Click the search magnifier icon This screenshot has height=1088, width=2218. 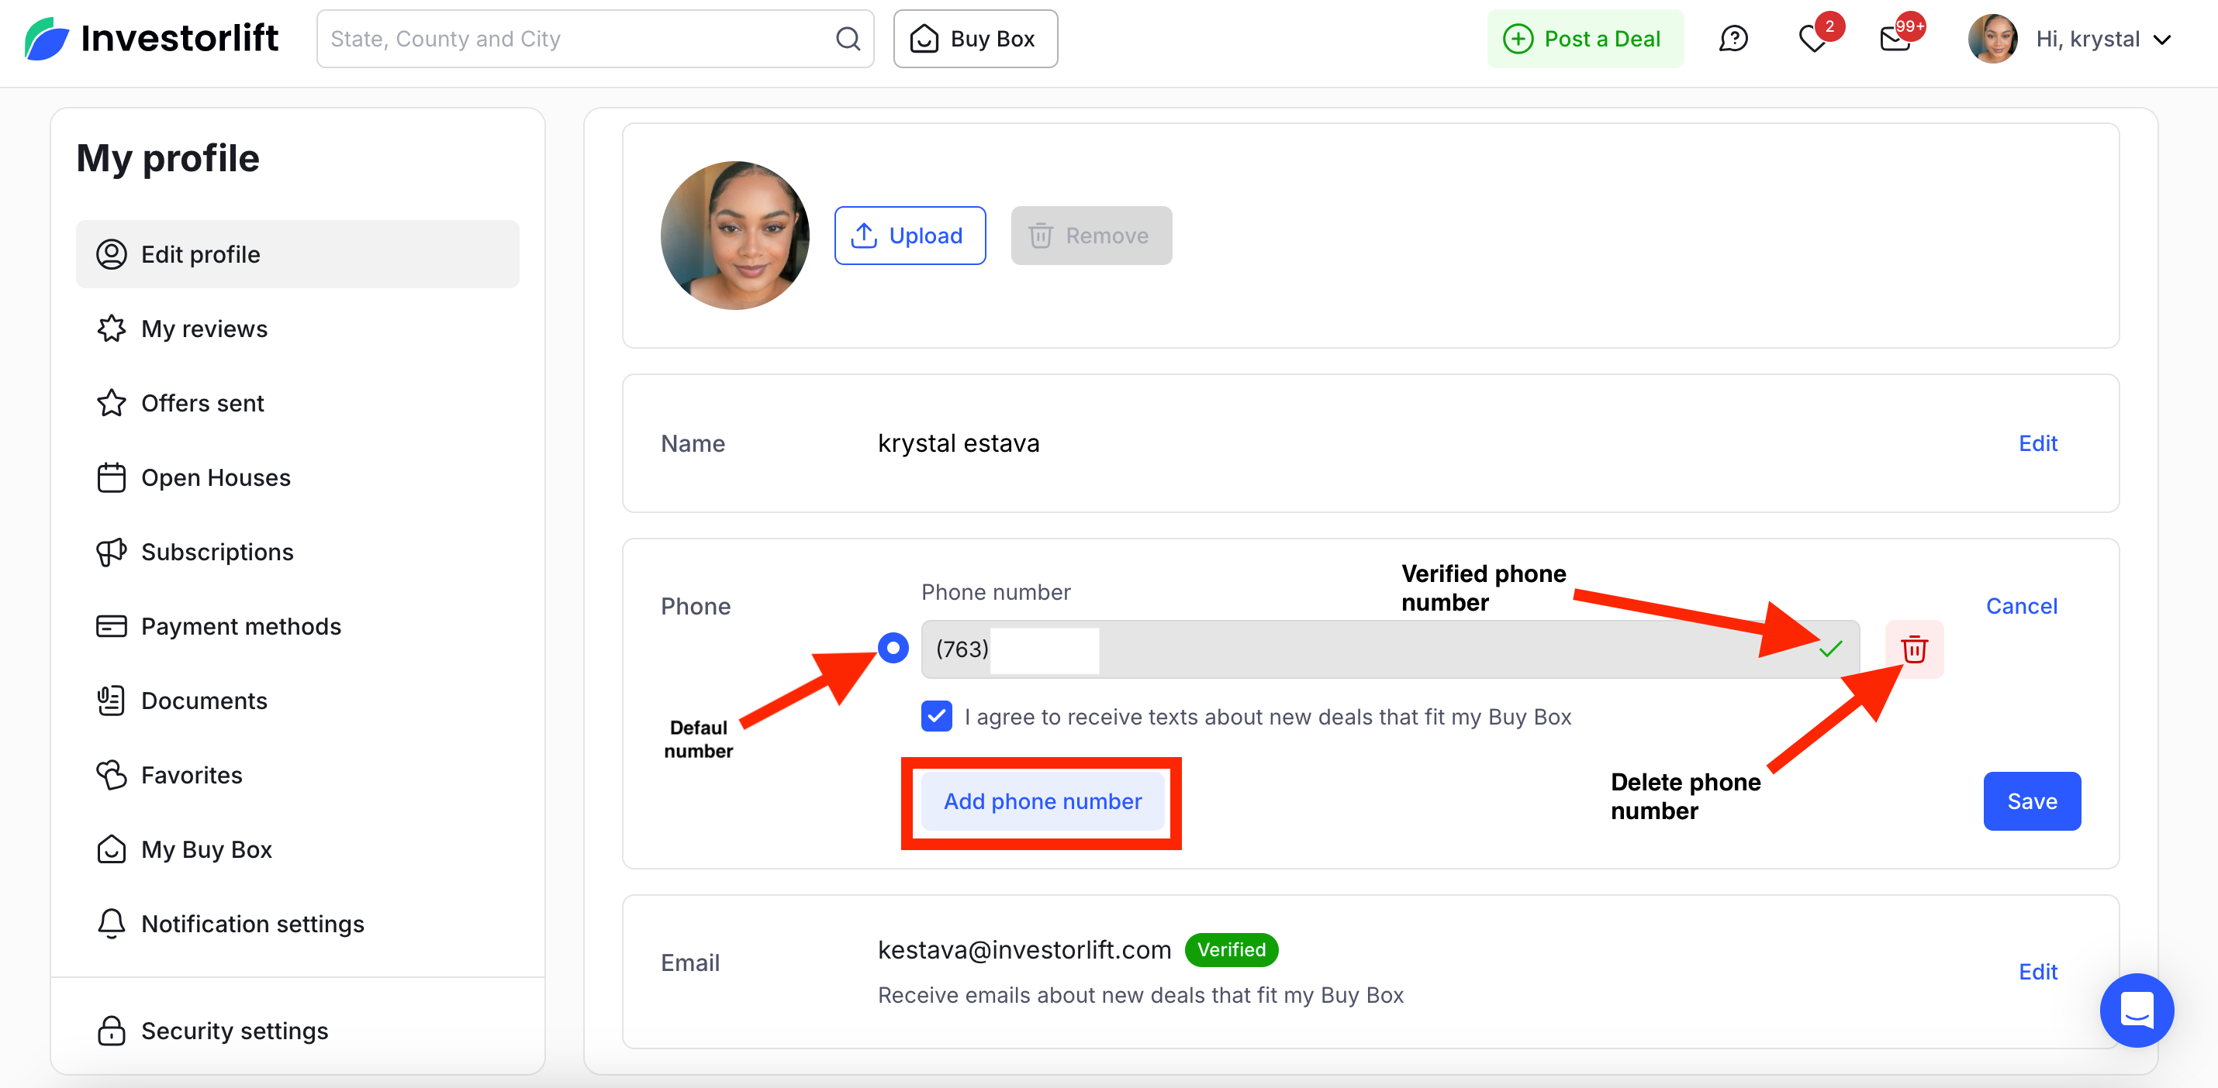click(847, 39)
